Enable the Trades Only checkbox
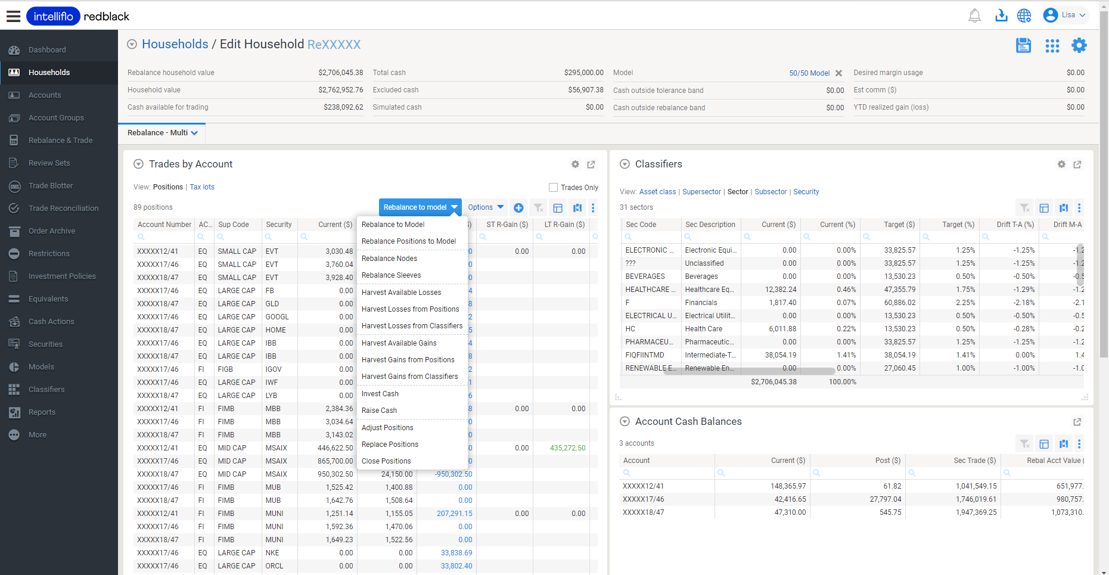Image resolution: width=1109 pixels, height=575 pixels. [553, 187]
